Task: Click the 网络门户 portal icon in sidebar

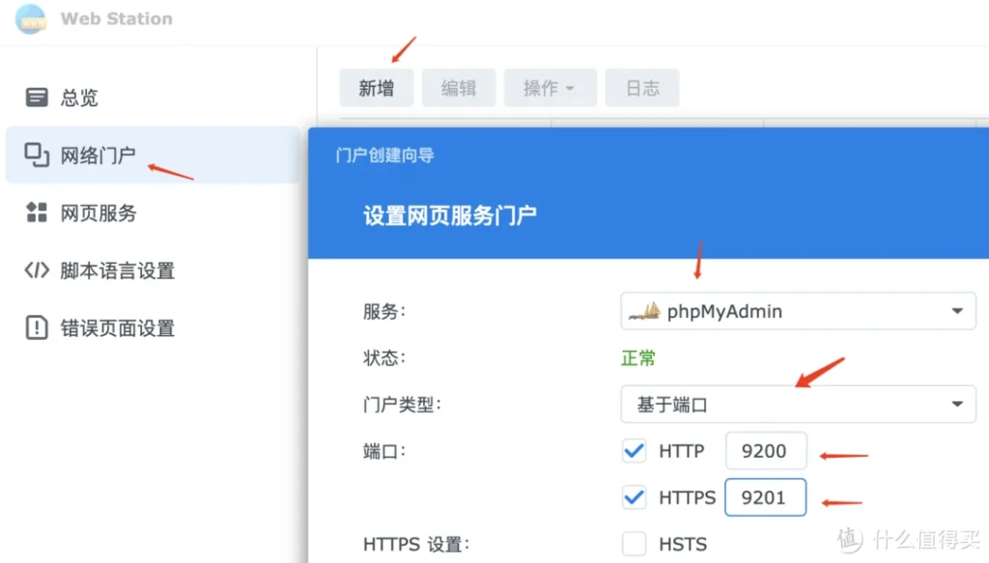Action: [x=37, y=155]
